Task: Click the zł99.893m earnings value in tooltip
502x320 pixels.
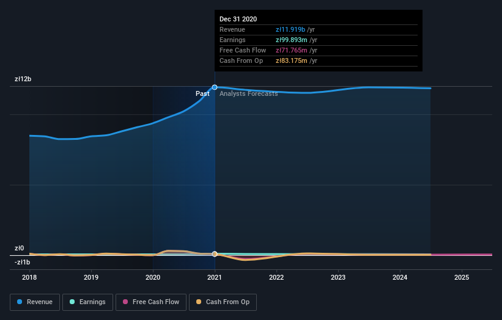Action: pos(291,40)
